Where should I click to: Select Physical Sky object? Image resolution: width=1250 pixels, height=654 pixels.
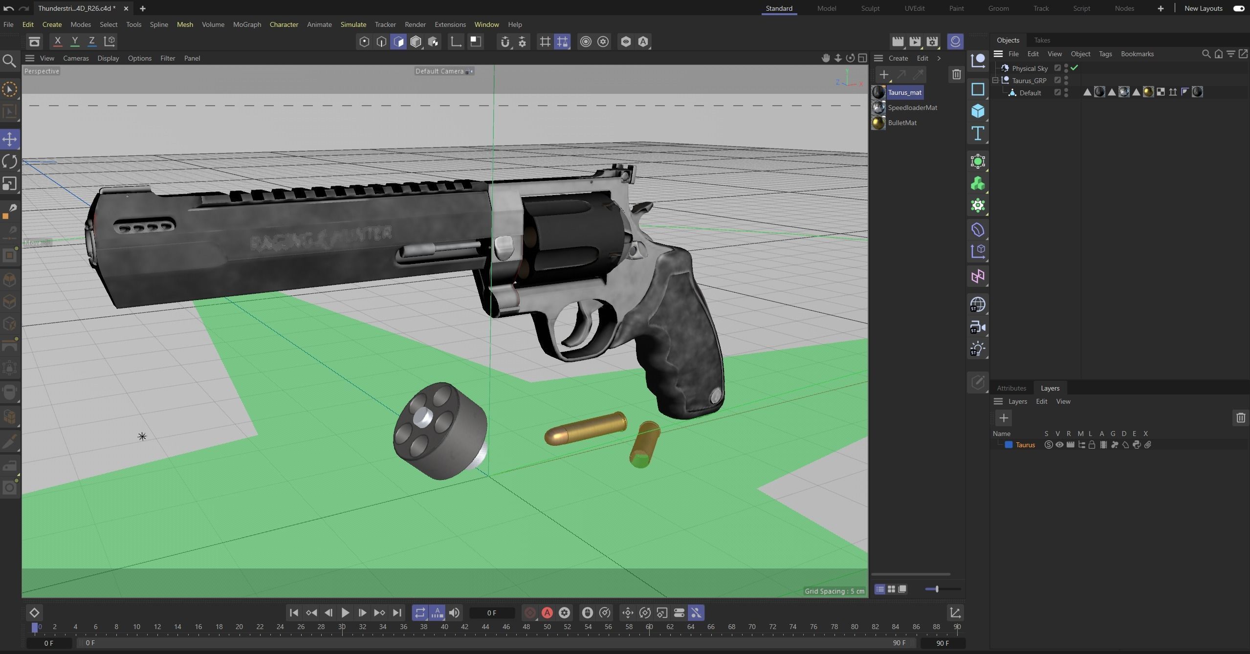click(x=1030, y=68)
